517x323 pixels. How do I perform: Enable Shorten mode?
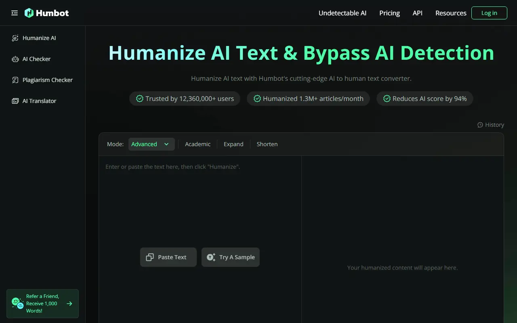267,144
